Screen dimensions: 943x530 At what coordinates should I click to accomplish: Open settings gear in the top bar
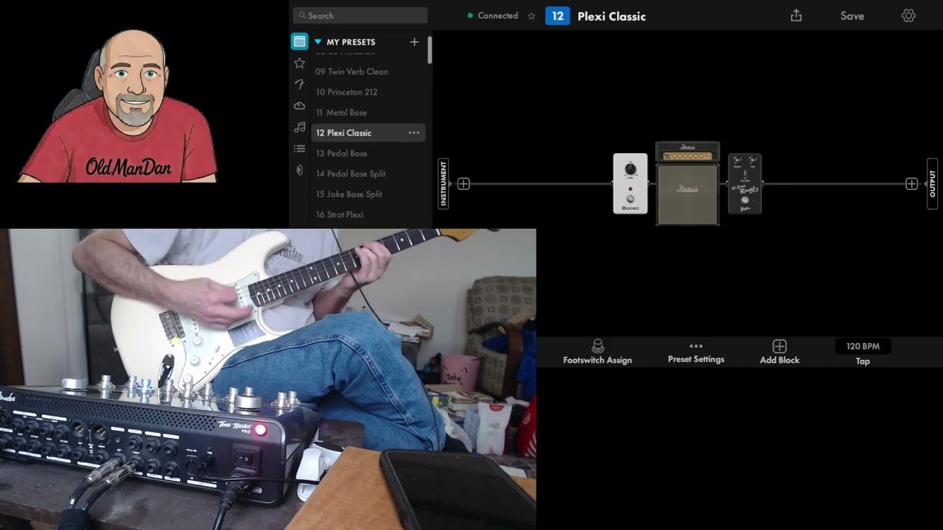(908, 15)
